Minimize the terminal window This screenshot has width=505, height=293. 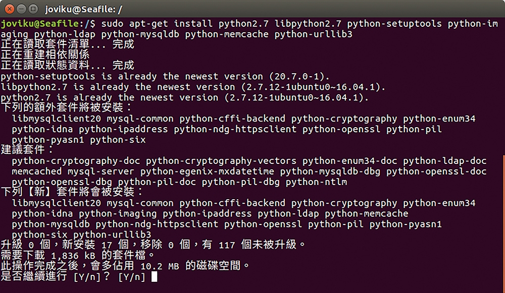(x=21, y=9)
